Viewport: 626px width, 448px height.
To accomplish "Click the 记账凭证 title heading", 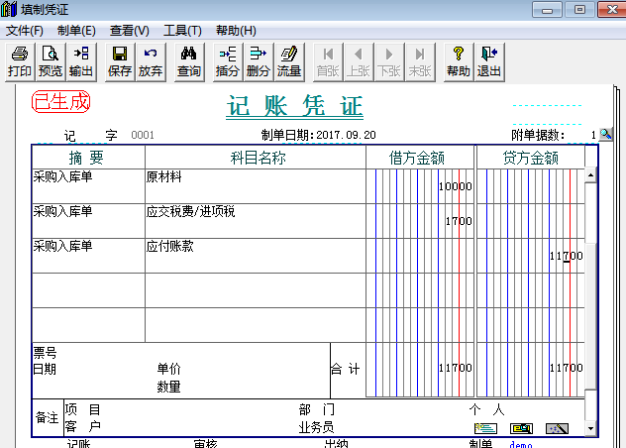I will pos(294,106).
